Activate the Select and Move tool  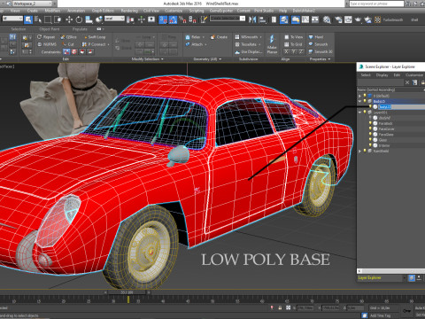[x=69, y=19]
